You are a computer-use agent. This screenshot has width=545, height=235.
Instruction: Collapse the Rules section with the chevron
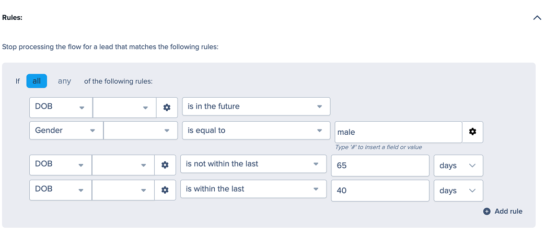click(x=537, y=18)
